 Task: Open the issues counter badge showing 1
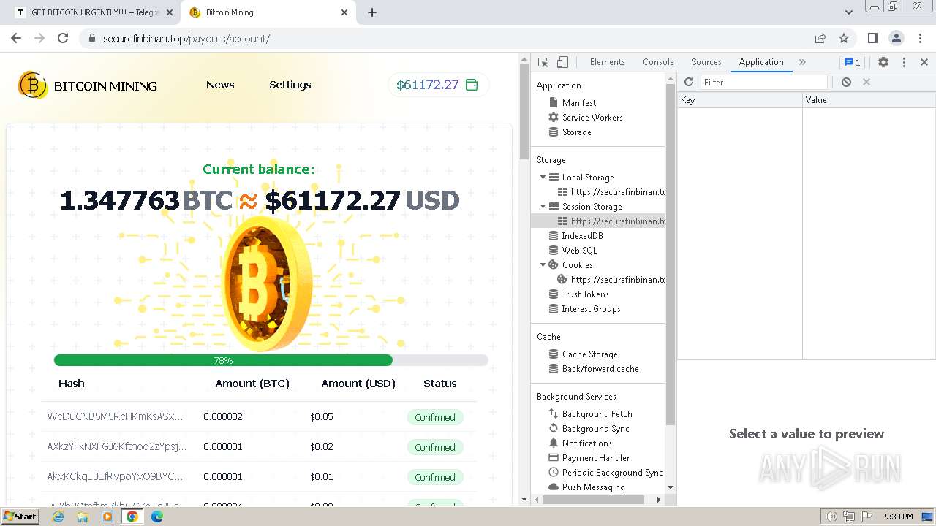pos(852,62)
